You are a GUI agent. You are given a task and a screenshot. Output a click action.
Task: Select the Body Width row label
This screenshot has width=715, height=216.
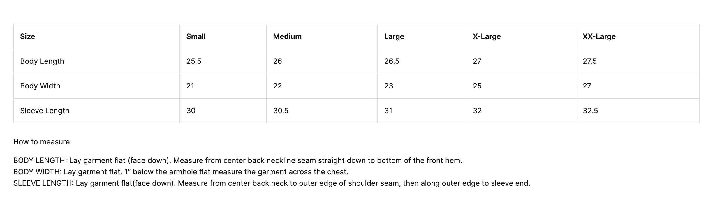40,86
